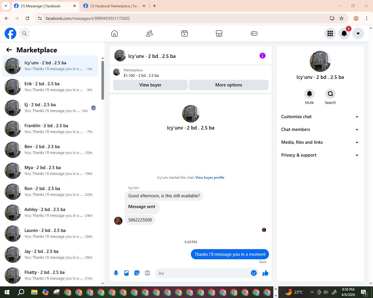
Task: Record a voice clip microphone icon
Action: [116, 273]
